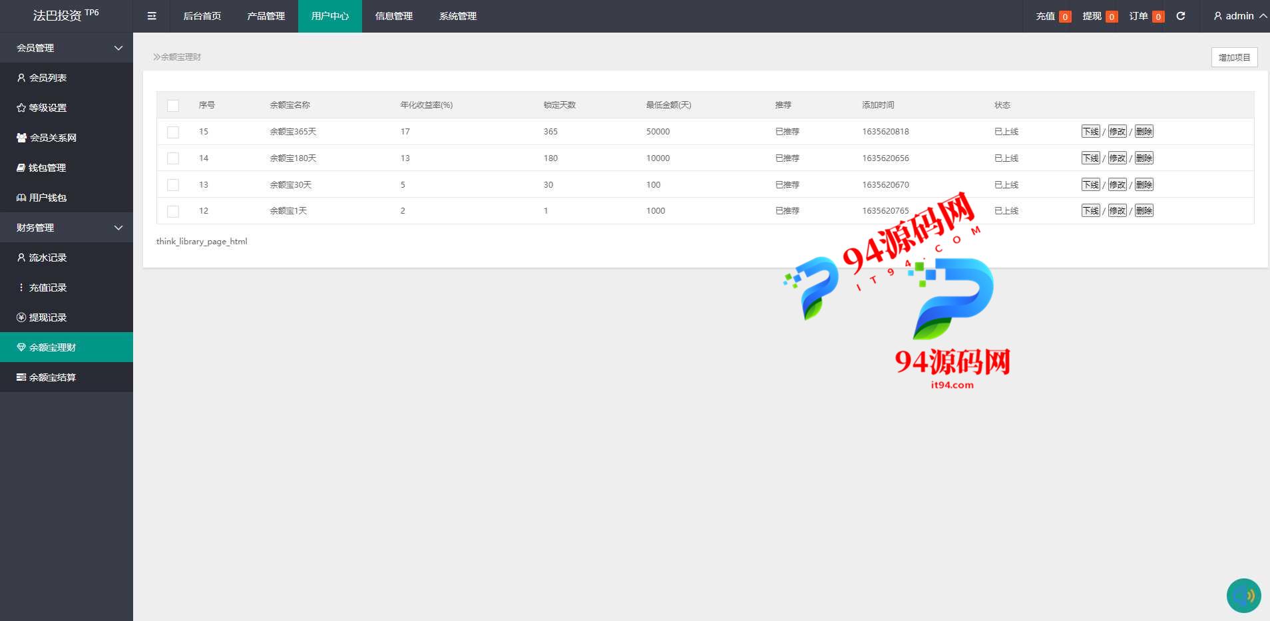Click 修改 for 余额宝365天
This screenshot has width=1270, height=621.
pos(1117,132)
